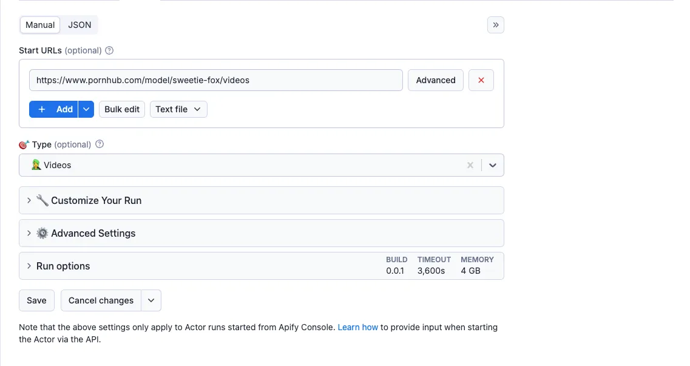The image size is (690, 366).
Task: Click the double-chevron collapse panel icon
Action: point(495,25)
